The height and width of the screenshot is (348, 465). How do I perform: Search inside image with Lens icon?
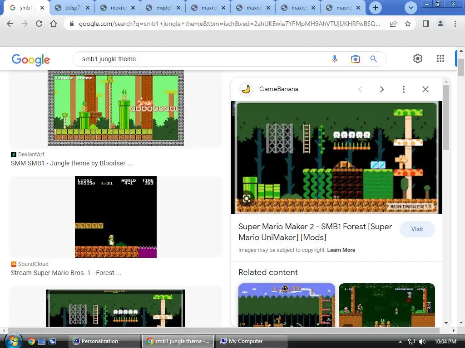247,198
